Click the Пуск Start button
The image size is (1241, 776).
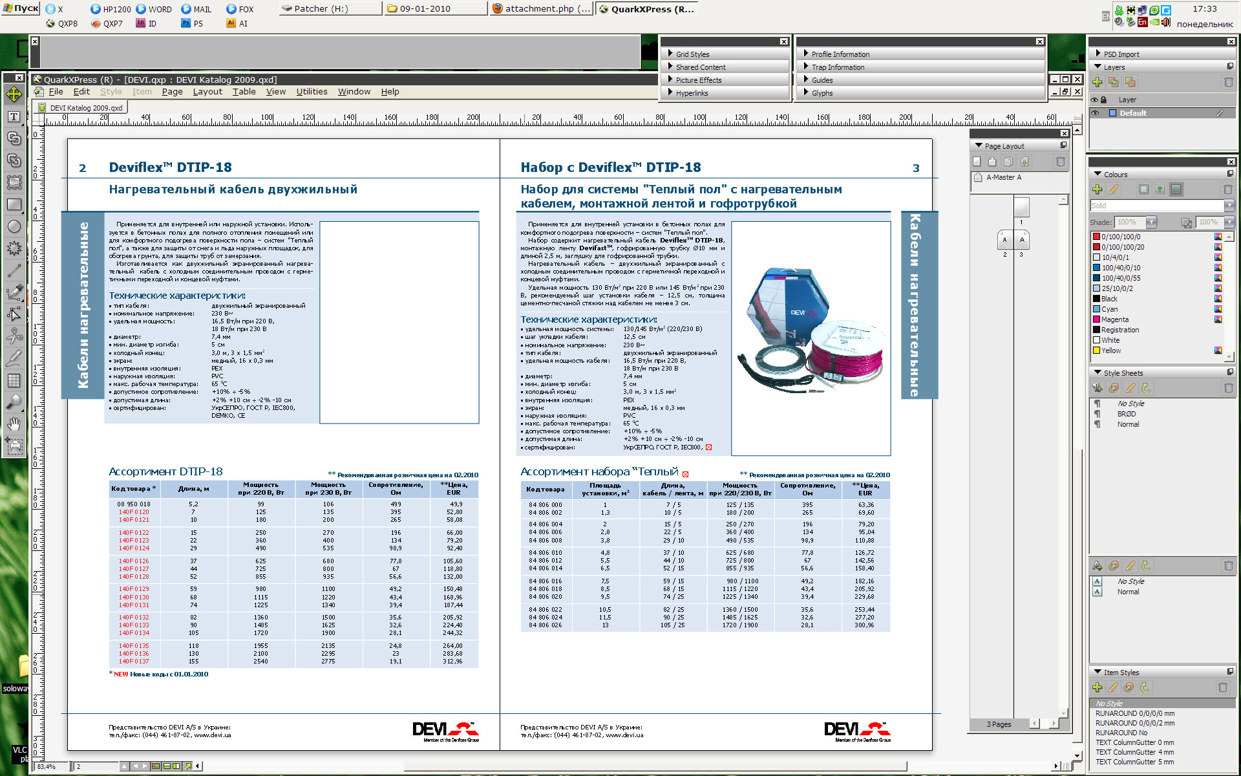click(21, 8)
